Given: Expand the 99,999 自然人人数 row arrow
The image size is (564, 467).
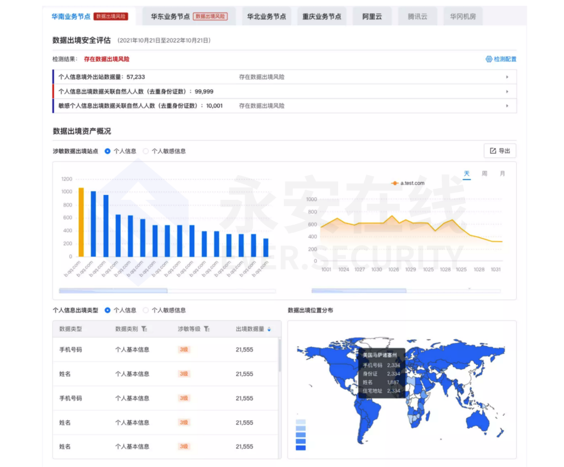Looking at the screenshot, I should point(507,92).
